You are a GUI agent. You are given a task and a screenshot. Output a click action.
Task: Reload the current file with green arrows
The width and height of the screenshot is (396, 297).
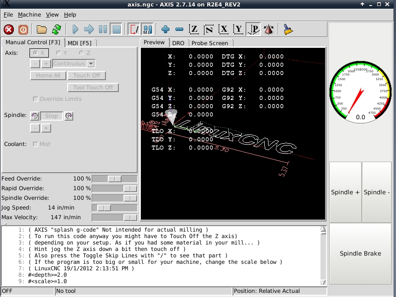pyautogui.click(x=57, y=29)
